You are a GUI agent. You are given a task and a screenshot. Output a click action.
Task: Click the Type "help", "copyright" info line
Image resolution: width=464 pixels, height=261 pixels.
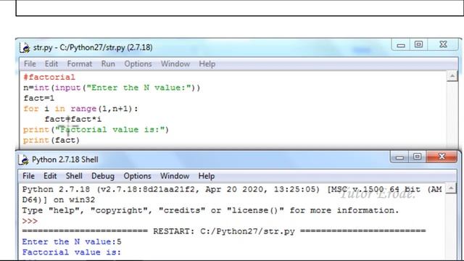(210, 210)
